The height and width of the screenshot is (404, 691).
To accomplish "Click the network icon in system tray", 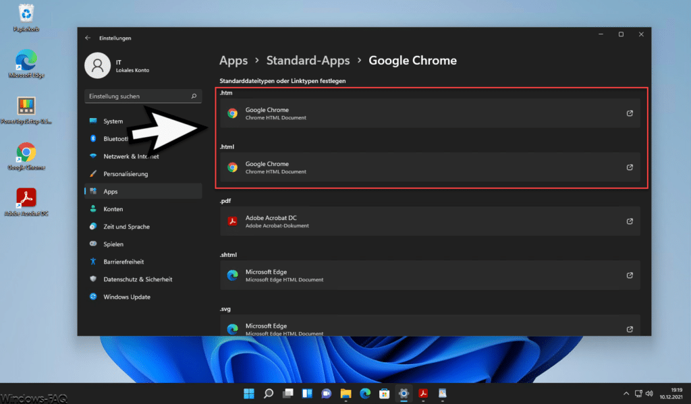I will (638, 393).
